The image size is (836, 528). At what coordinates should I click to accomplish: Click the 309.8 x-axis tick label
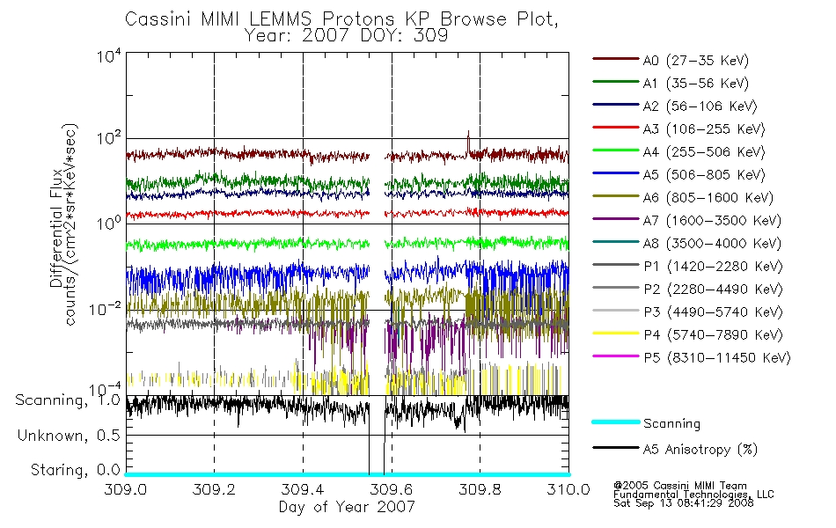point(480,489)
